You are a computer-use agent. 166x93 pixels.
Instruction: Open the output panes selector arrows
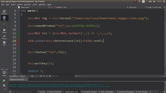point(150,92)
